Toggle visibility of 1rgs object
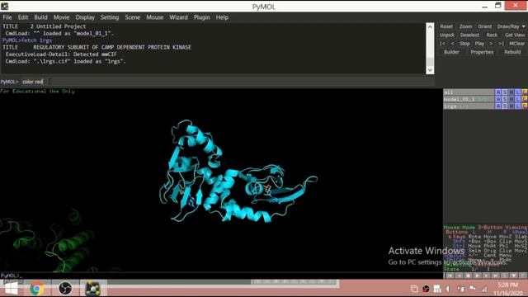528x297 pixels. [x=469, y=106]
